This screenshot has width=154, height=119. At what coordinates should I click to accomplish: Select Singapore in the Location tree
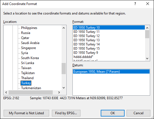(29, 48)
